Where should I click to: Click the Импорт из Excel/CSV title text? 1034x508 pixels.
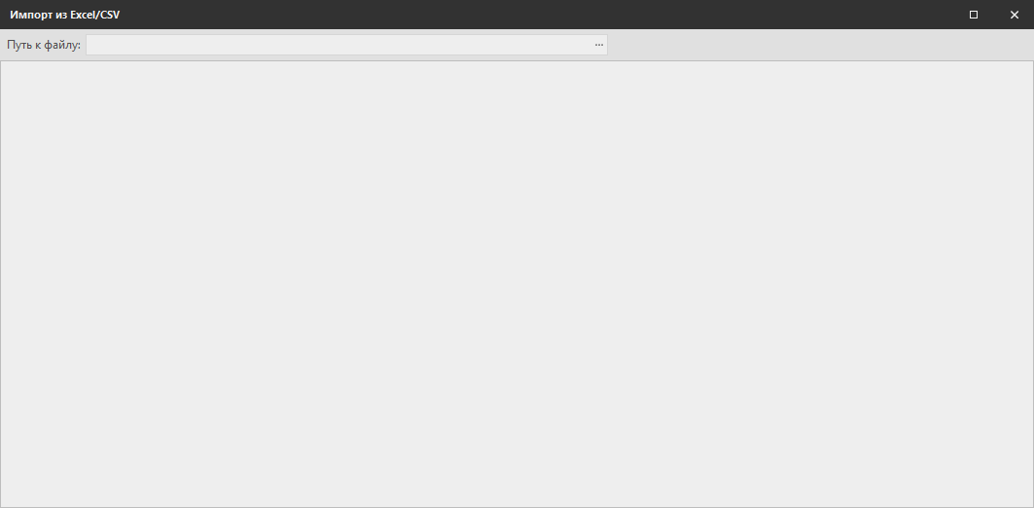coord(64,15)
